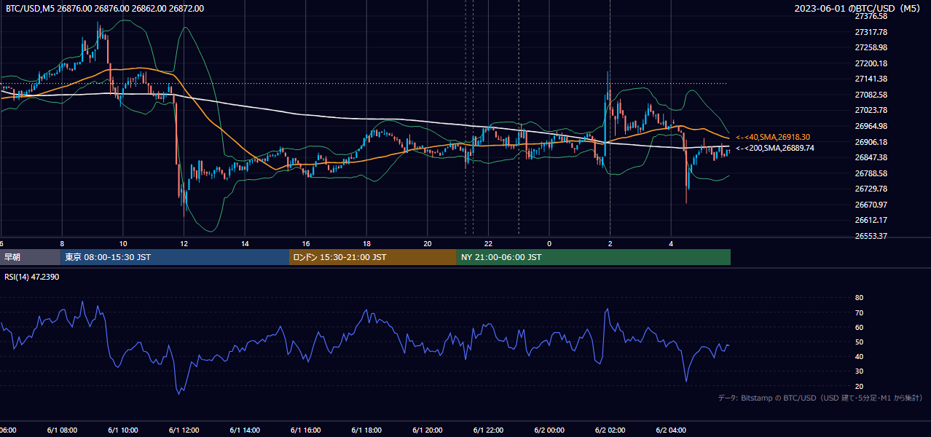Click price level 27082.58 on axis
Screen dimensions: 931x437
pyautogui.click(x=871, y=95)
